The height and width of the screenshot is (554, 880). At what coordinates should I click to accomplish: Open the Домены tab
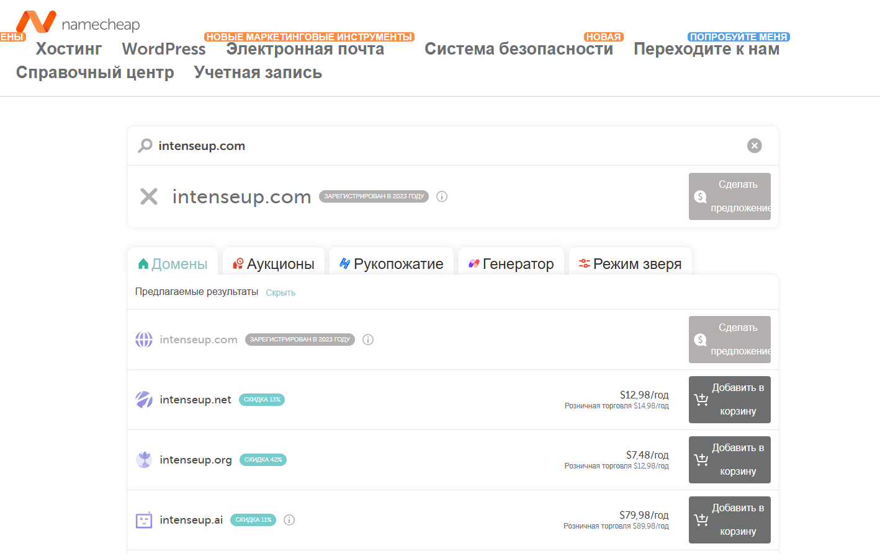click(173, 263)
